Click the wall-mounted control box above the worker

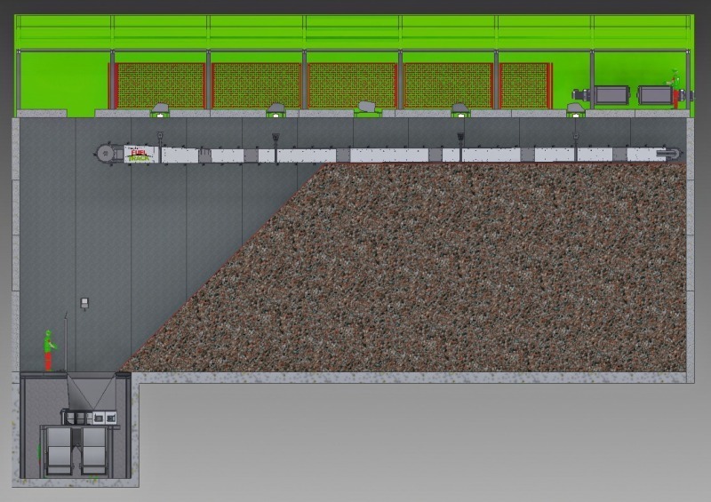point(84,303)
